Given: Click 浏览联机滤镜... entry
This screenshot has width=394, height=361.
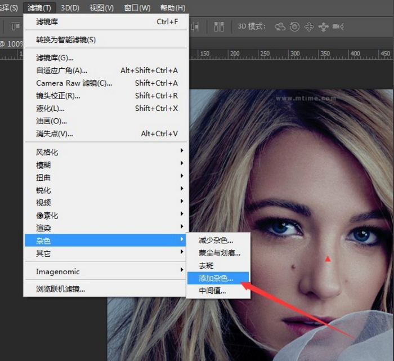Looking at the screenshot, I should point(61,289).
